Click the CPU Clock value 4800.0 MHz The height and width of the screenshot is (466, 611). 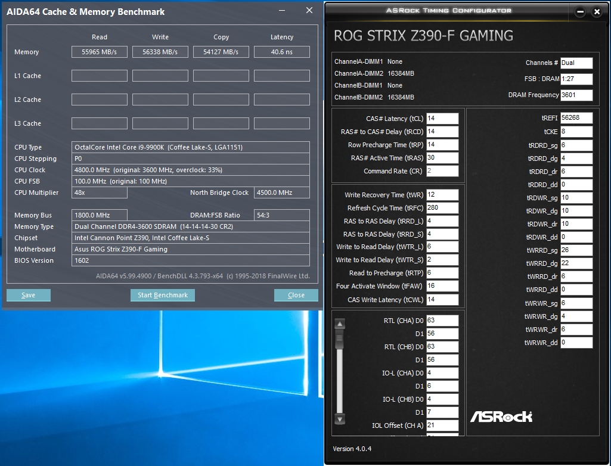pos(191,170)
